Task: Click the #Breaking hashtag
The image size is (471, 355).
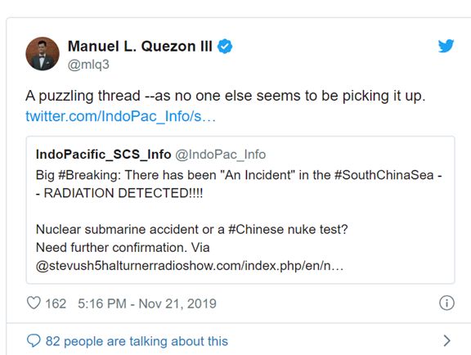Action: point(89,175)
